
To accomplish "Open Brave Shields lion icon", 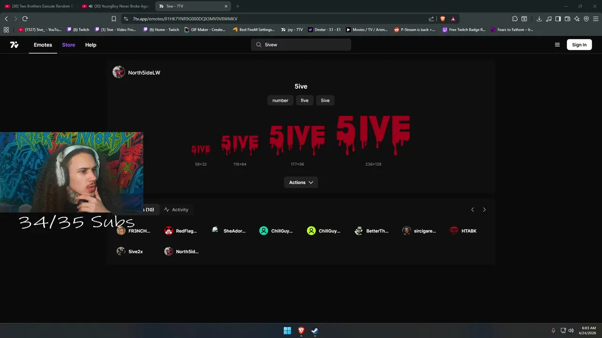I will tap(443, 19).
